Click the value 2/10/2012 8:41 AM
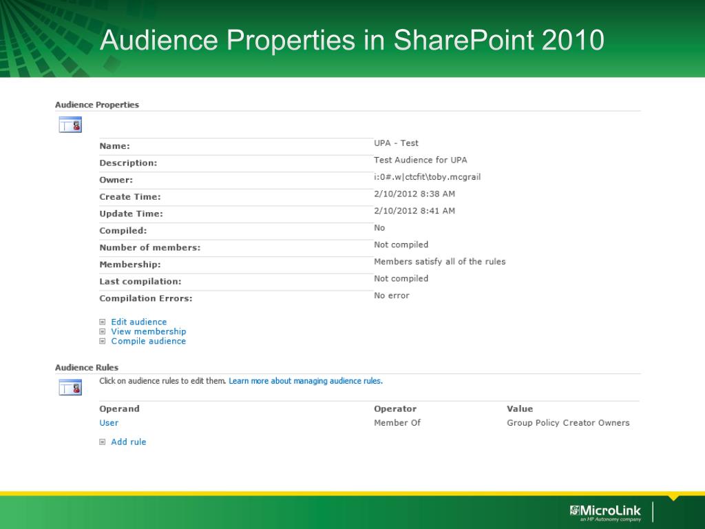This screenshot has width=705, height=529. click(x=414, y=211)
